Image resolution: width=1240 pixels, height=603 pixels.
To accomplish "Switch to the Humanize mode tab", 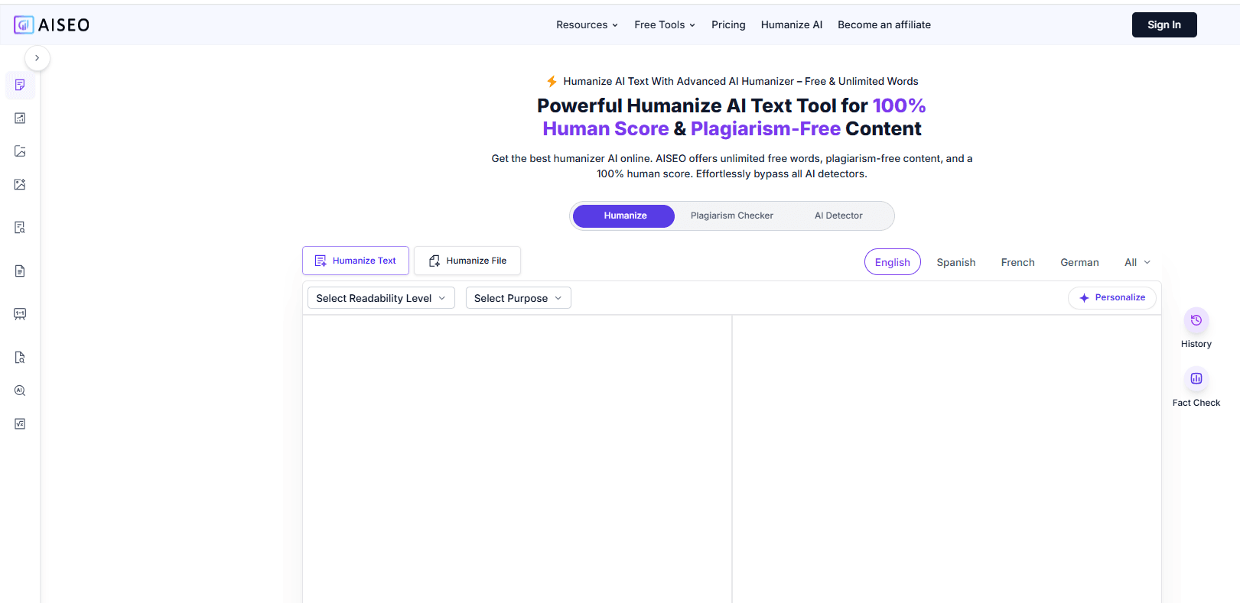I will pos(624,216).
